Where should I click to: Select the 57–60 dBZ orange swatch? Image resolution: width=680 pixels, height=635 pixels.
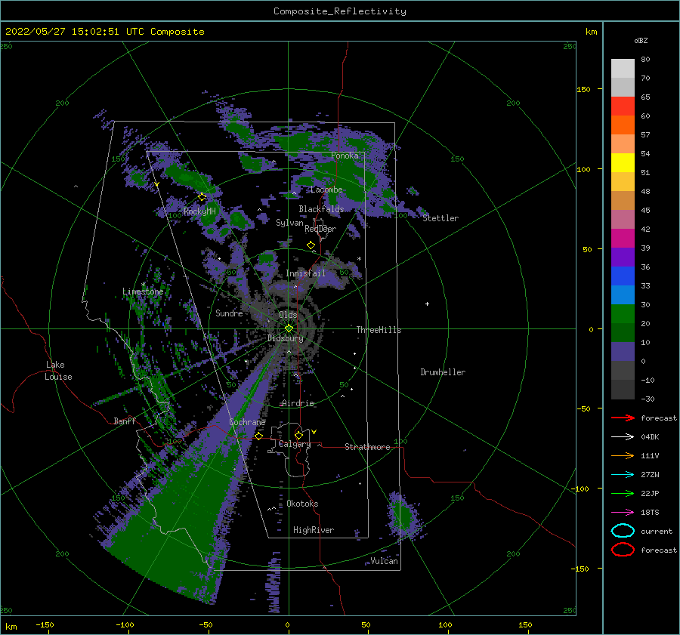(x=623, y=125)
